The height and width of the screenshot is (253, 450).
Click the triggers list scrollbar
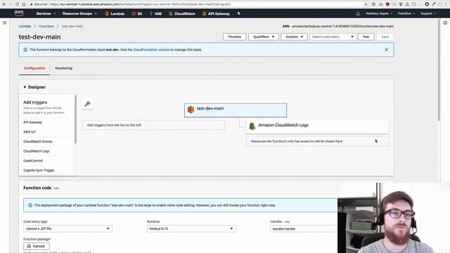75,119
